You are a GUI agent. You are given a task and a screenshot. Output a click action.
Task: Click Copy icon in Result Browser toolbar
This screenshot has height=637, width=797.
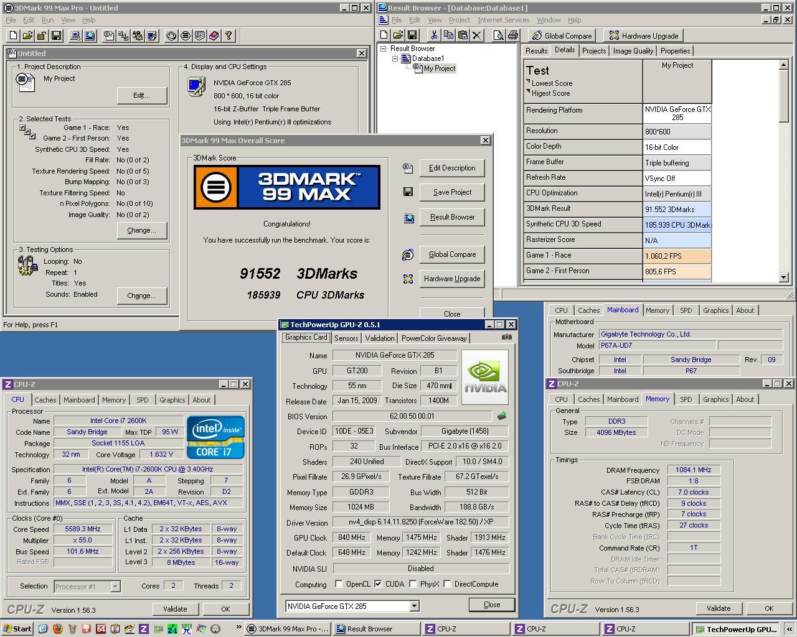coord(448,35)
